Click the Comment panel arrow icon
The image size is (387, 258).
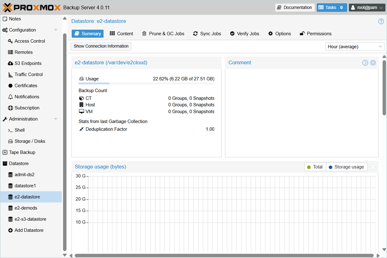click(x=365, y=63)
